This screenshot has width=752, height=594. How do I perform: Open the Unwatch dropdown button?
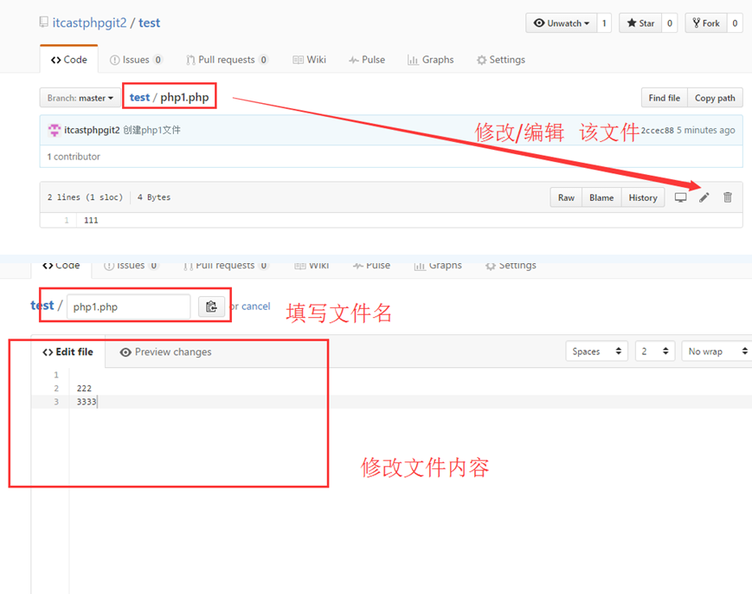561,23
